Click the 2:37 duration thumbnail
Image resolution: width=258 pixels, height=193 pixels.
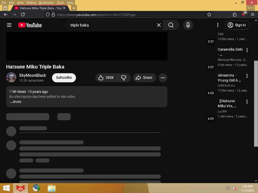210,41
